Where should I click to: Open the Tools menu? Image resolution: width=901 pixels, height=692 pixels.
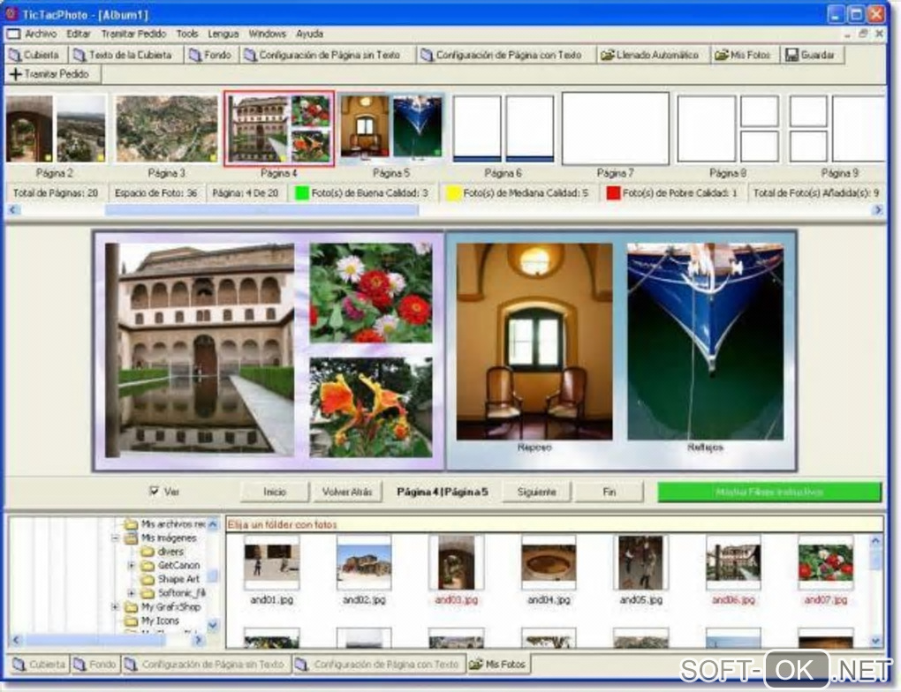(x=186, y=34)
